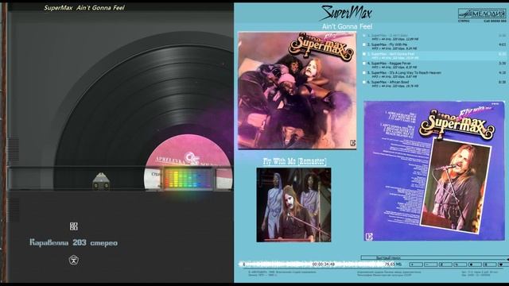This screenshot has height=286, width=509.
Task: Click the SuperMax handwritten logo header
Action: [346, 13]
